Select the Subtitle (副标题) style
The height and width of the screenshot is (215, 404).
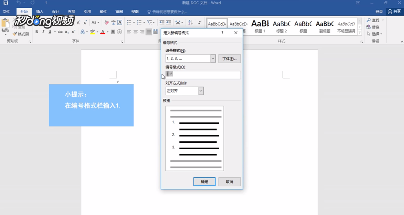click(x=325, y=27)
